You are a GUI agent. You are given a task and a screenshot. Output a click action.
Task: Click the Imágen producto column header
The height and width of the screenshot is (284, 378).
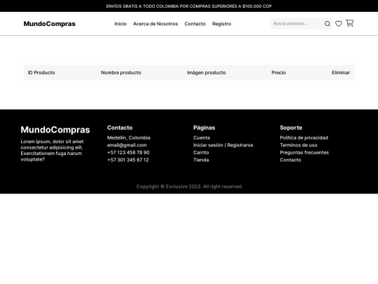click(206, 72)
